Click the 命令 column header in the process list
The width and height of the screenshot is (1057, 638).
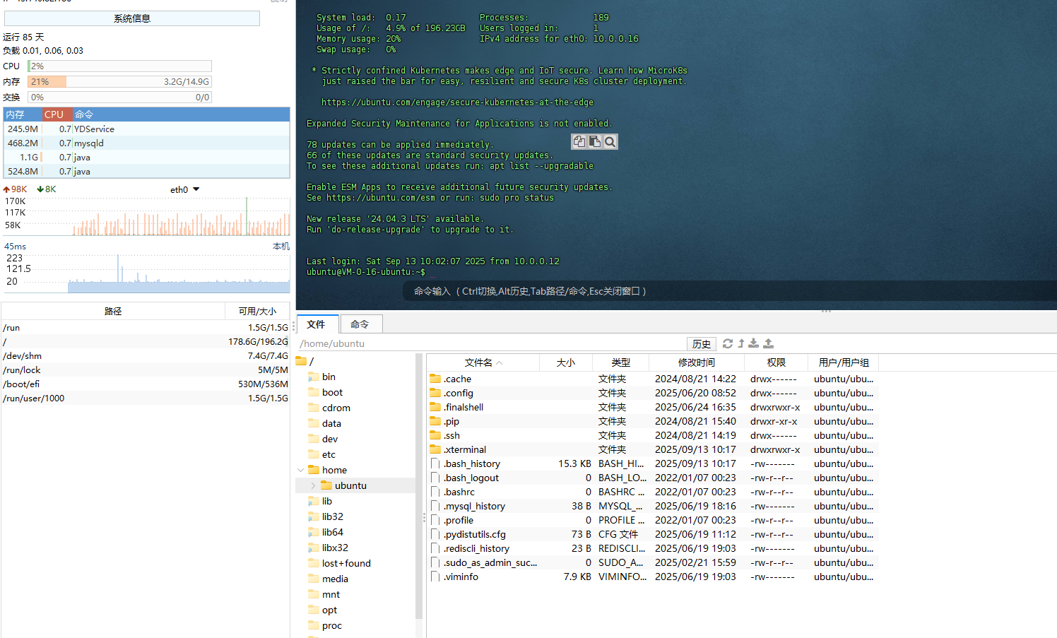pyautogui.click(x=182, y=114)
